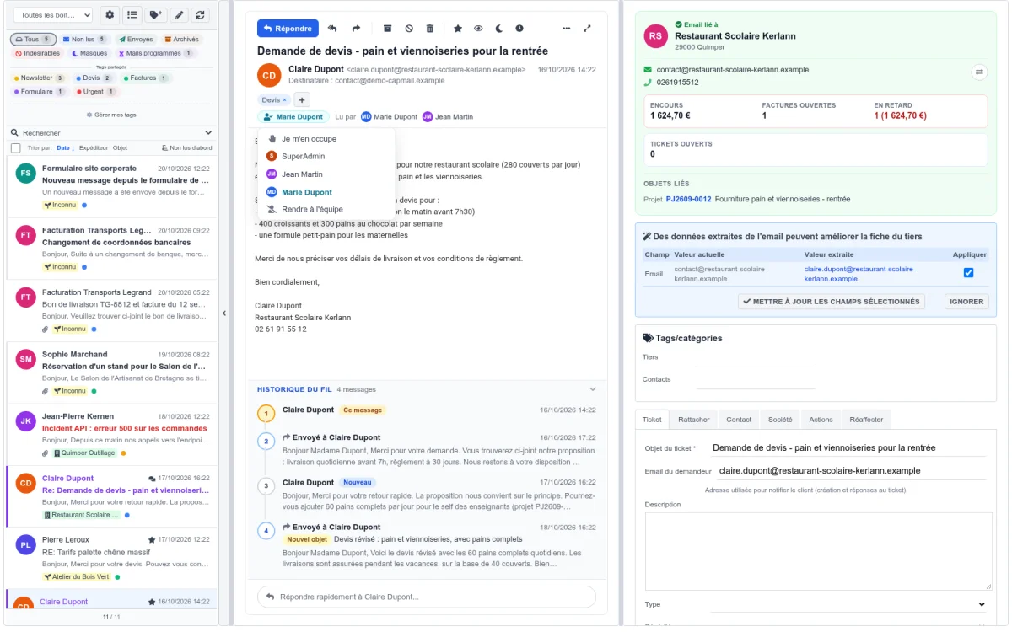Expand email to full screen
1012x632 pixels.
coord(588,29)
